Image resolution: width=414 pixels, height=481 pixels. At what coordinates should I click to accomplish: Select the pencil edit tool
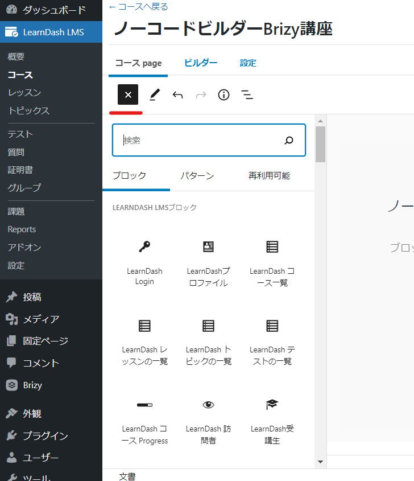(x=155, y=94)
